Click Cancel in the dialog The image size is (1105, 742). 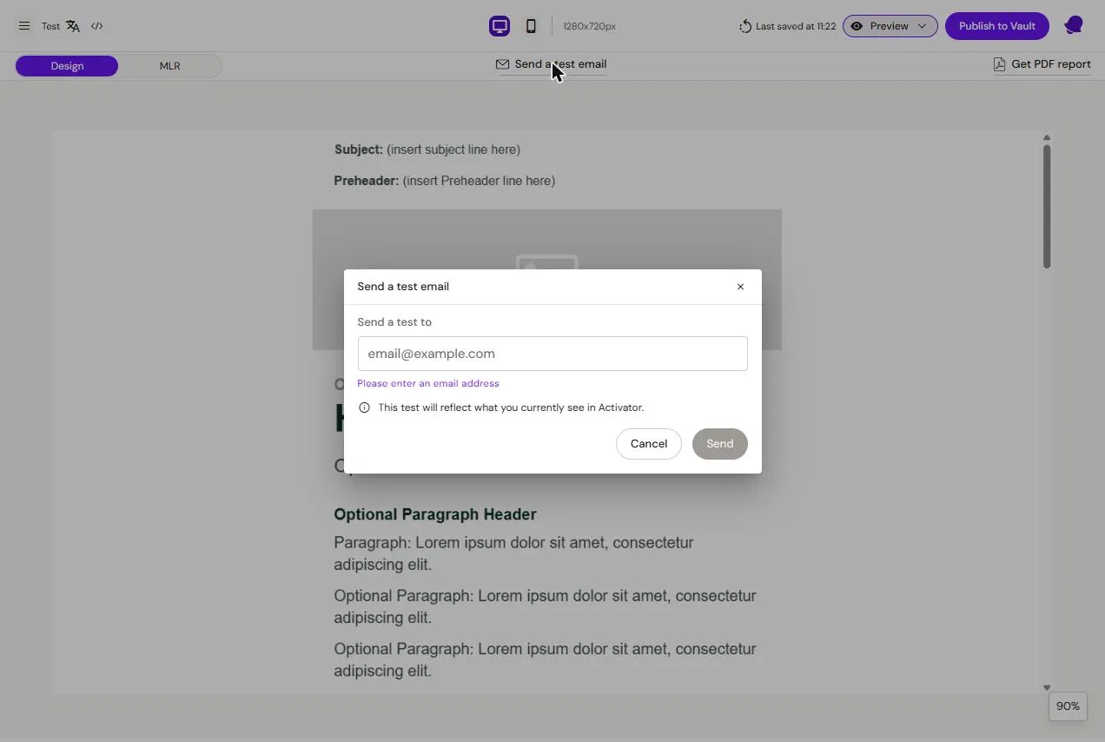tap(649, 444)
